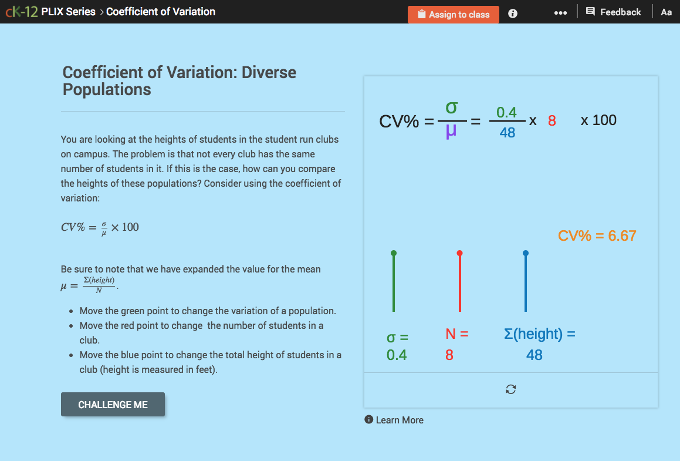Click the info icon beside Assign to class

point(512,14)
